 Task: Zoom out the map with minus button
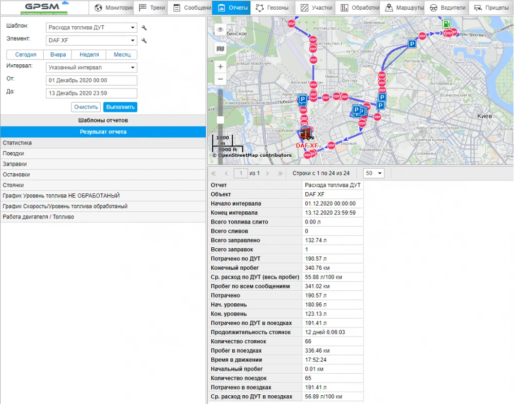click(221, 79)
